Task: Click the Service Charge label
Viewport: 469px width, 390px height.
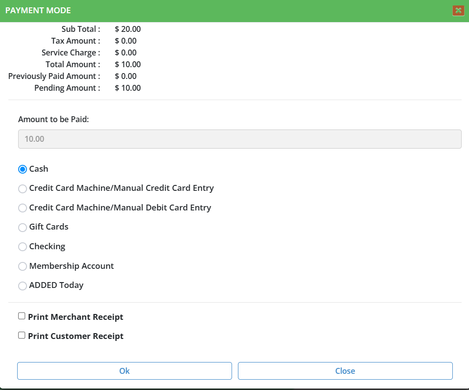Action: [x=71, y=52]
